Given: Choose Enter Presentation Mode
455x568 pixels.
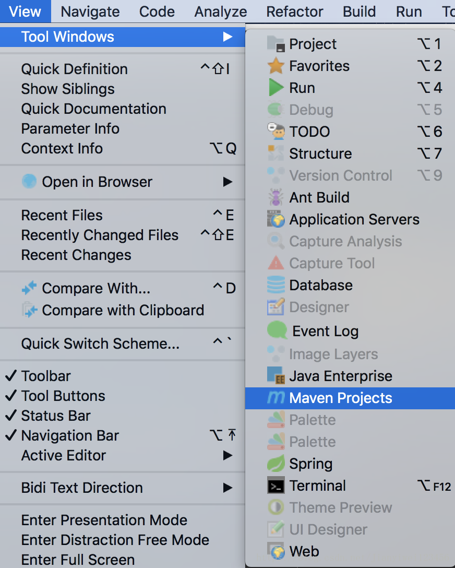Looking at the screenshot, I should (x=122, y=520).
